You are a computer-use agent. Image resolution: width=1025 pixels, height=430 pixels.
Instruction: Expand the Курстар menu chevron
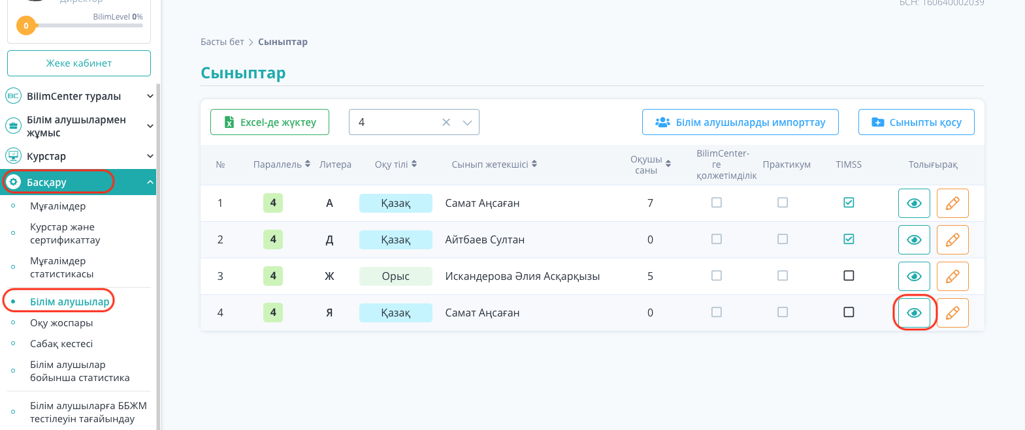coord(150,156)
